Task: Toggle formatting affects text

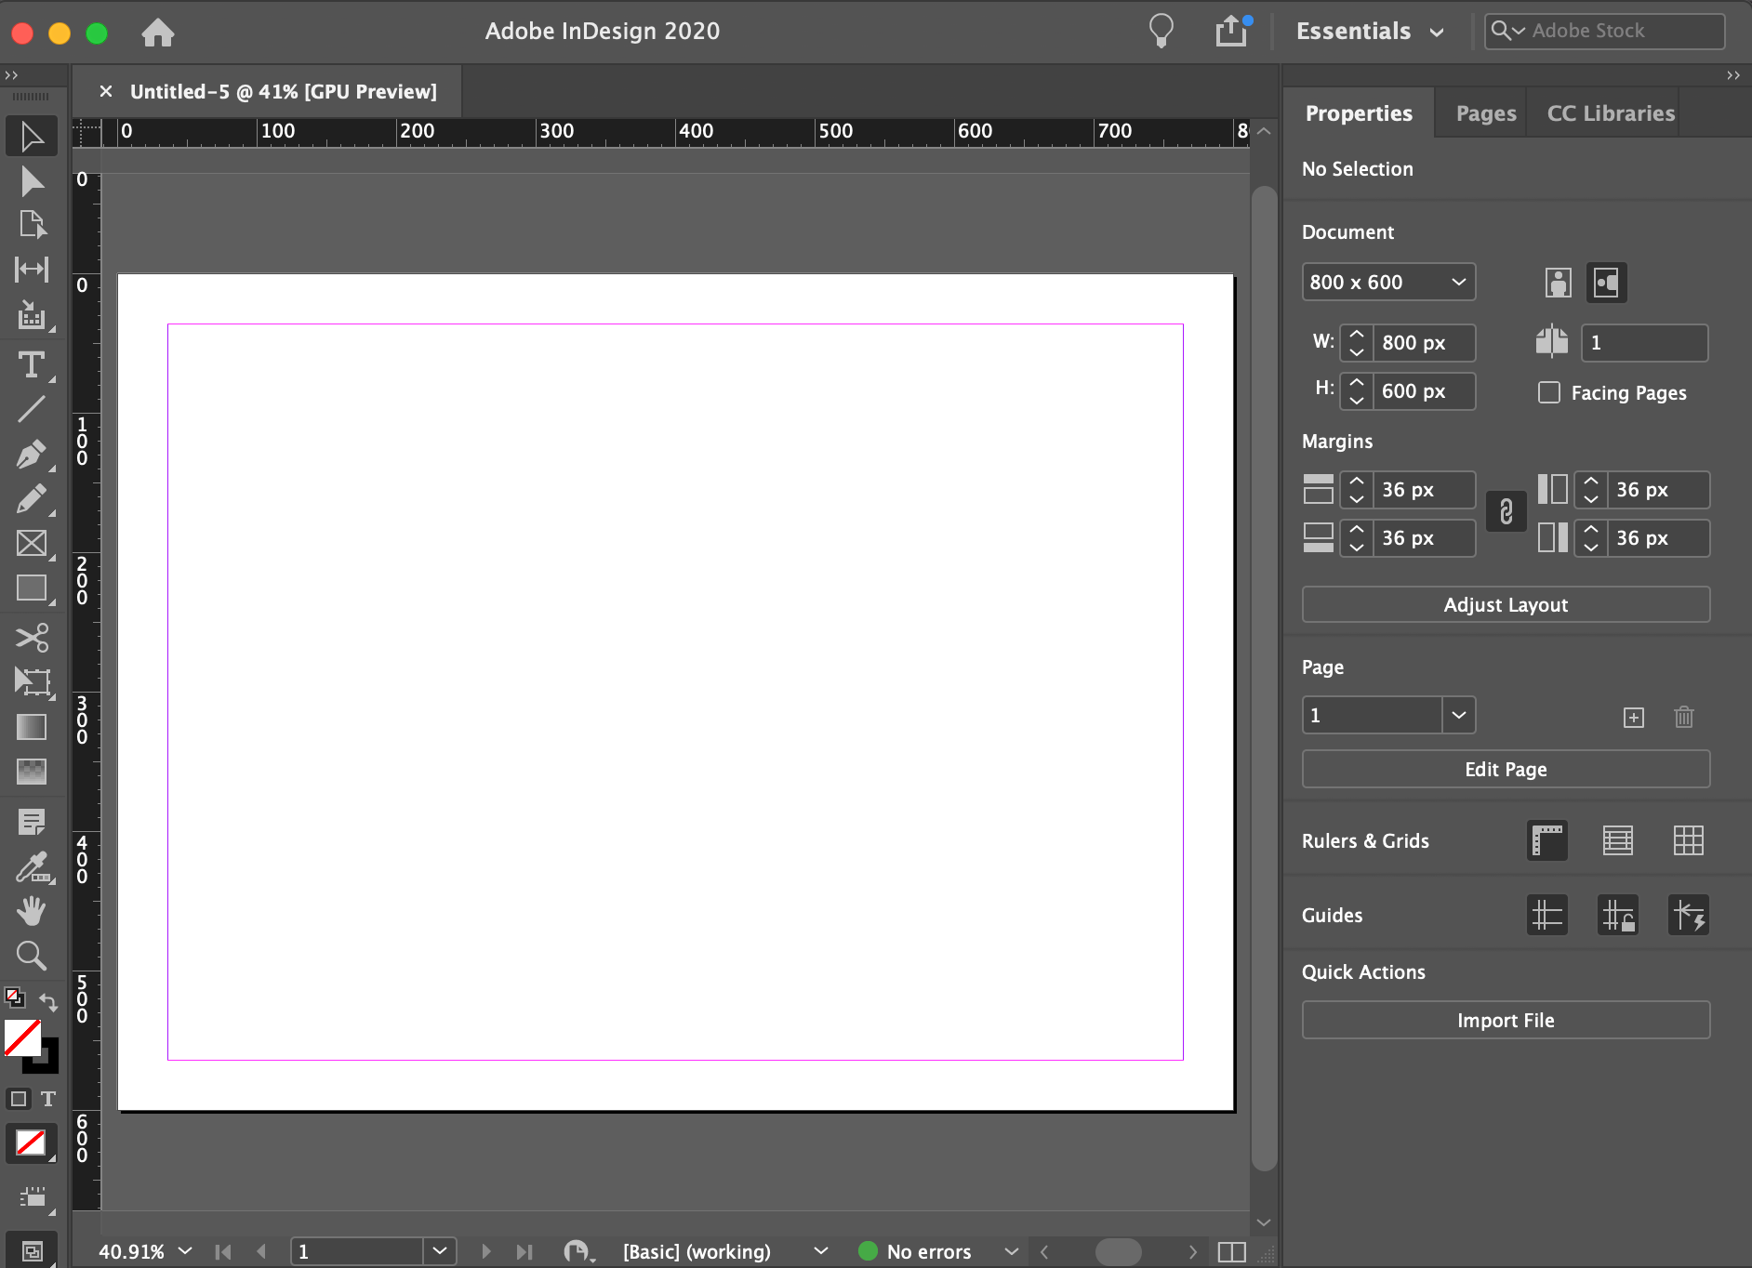Action: (x=48, y=1099)
